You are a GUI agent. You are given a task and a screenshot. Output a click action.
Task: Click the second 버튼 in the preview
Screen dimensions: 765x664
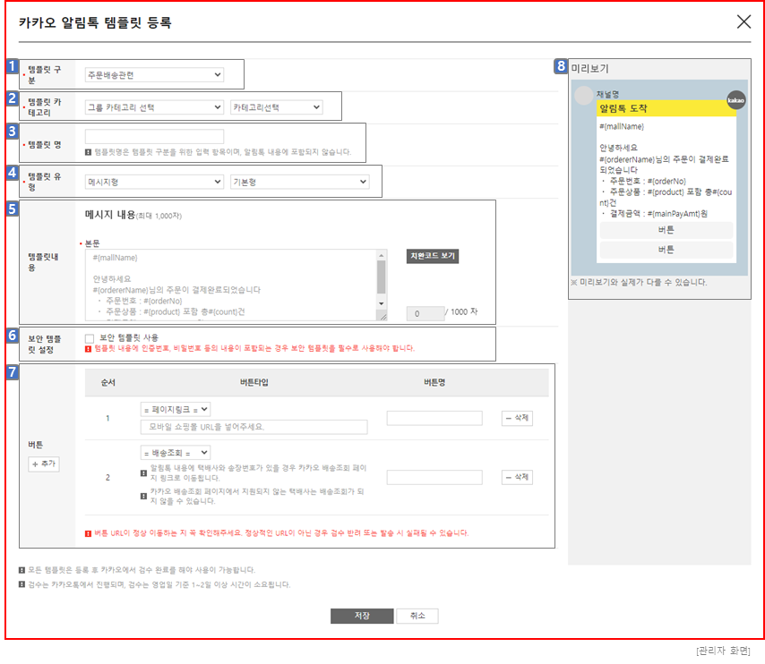(666, 250)
